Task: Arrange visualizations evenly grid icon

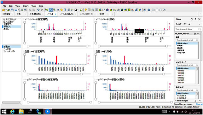Action: click(x=153, y=10)
